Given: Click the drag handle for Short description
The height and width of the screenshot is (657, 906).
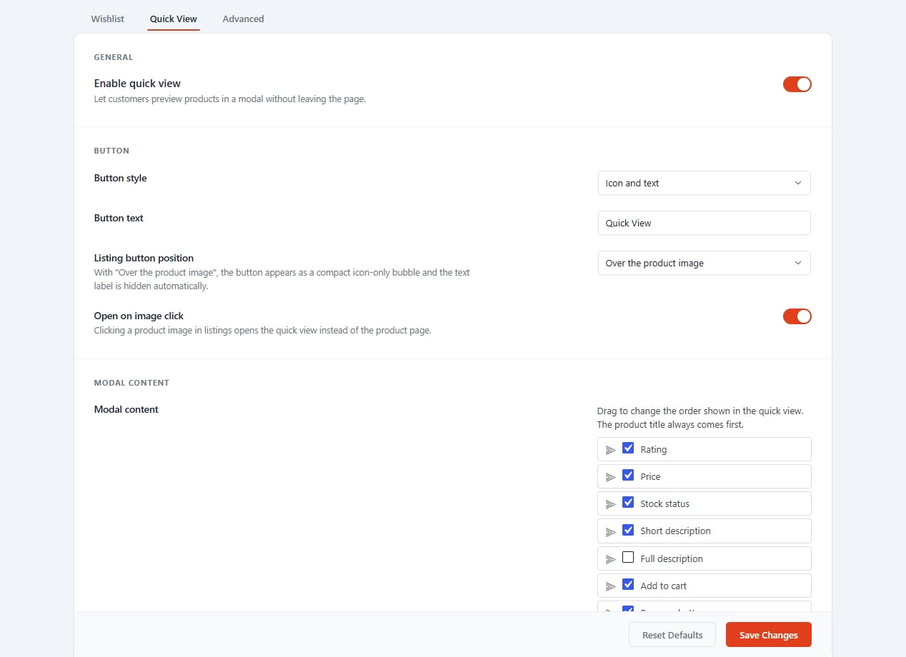Looking at the screenshot, I should [x=610, y=531].
